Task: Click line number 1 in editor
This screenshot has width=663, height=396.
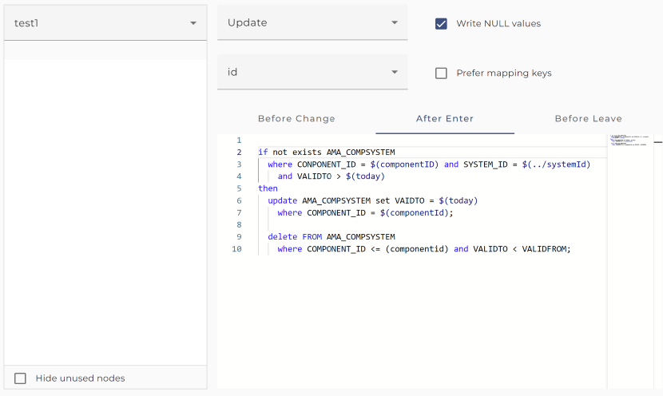Action: pos(239,140)
